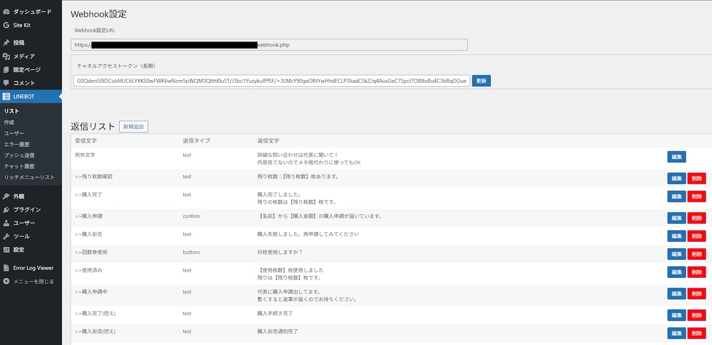Delete the >>購入申請中 row
The height and width of the screenshot is (345, 712).
(697, 294)
